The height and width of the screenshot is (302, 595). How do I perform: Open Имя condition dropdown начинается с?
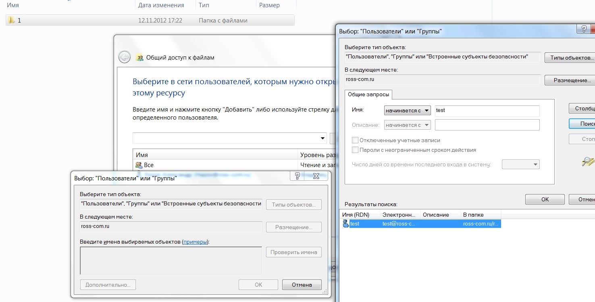[x=408, y=110]
